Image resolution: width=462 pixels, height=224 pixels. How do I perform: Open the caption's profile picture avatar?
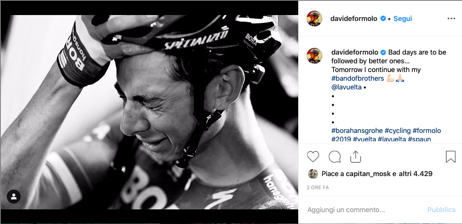314,56
